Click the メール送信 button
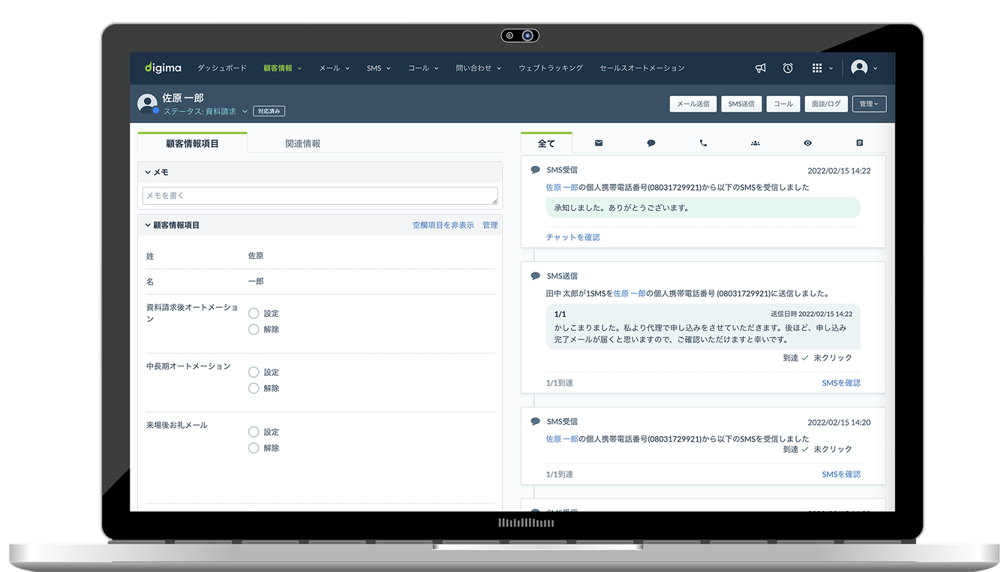 [x=693, y=104]
